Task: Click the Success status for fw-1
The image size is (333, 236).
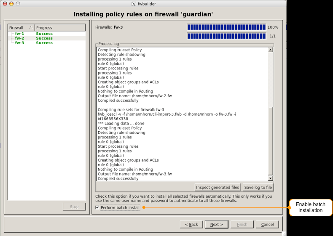Action: (44, 34)
